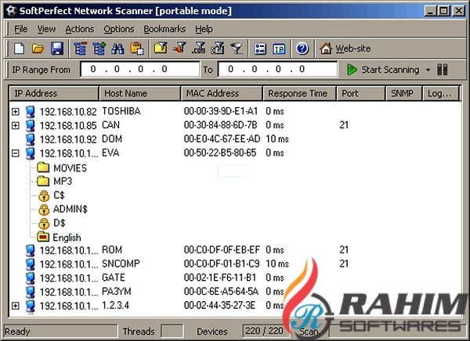470x341 pixels.
Task: Select the ADMIN$ hidden share
Action: [70, 209]
